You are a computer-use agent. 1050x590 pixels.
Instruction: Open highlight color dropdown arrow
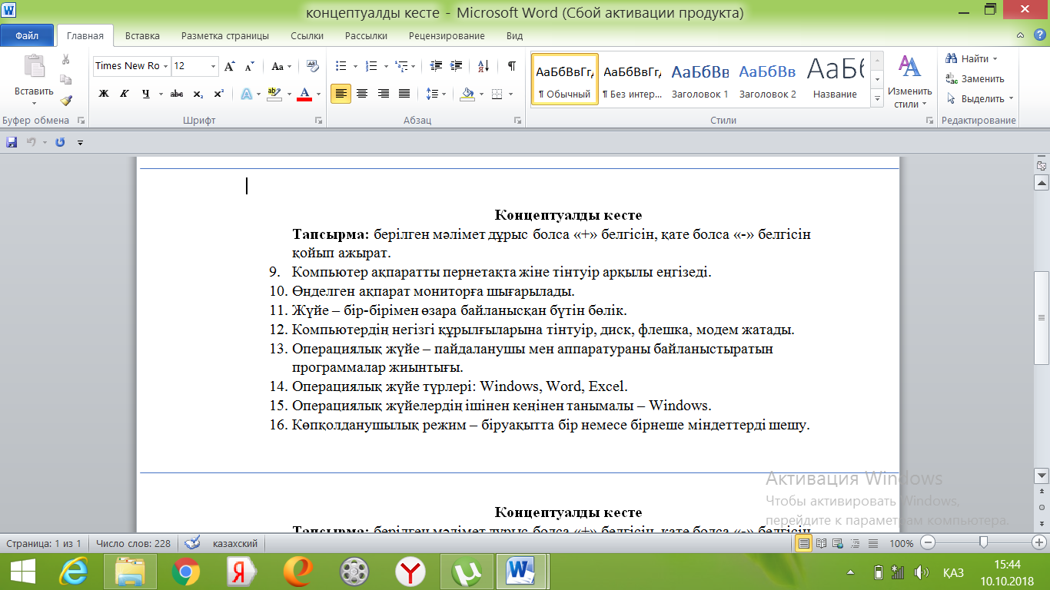289,94
